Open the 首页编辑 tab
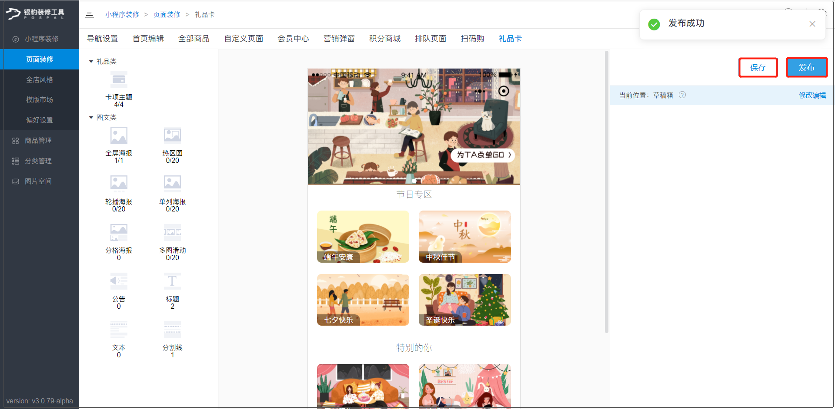This screenshot has width=835, height=409. 148,39
